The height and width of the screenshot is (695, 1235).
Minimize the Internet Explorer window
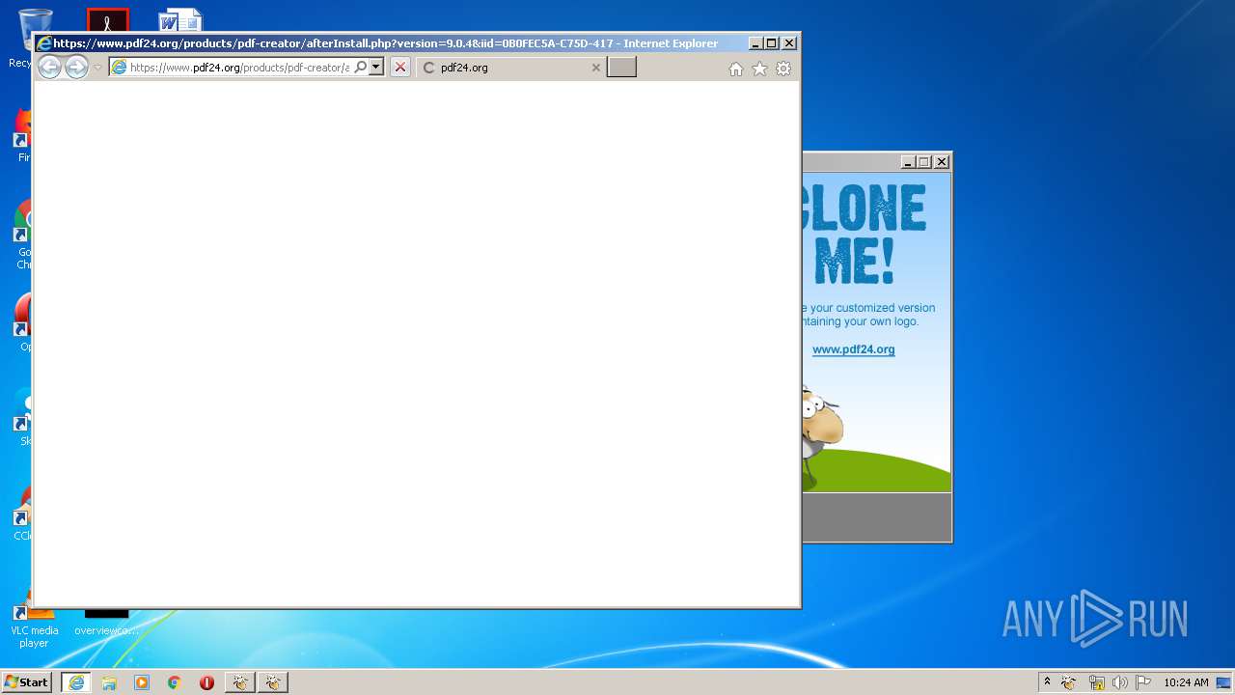755,43
